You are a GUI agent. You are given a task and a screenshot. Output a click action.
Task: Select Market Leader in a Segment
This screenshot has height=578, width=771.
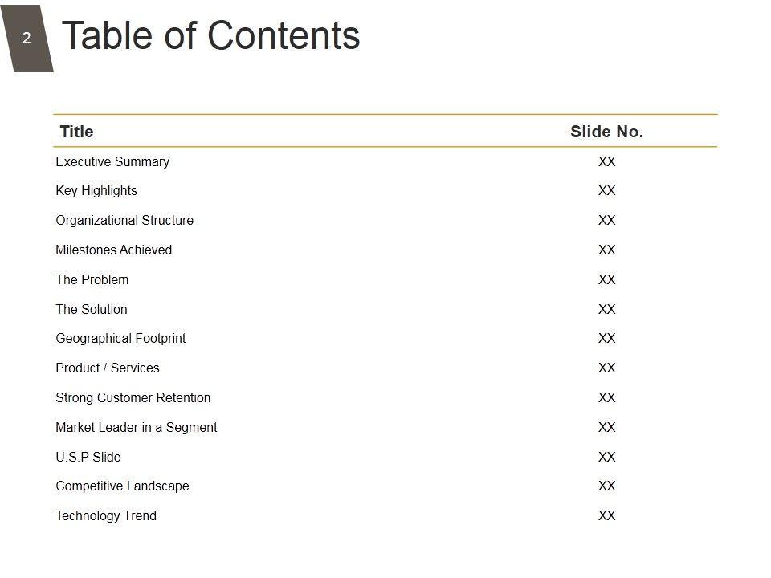point(136,427)
